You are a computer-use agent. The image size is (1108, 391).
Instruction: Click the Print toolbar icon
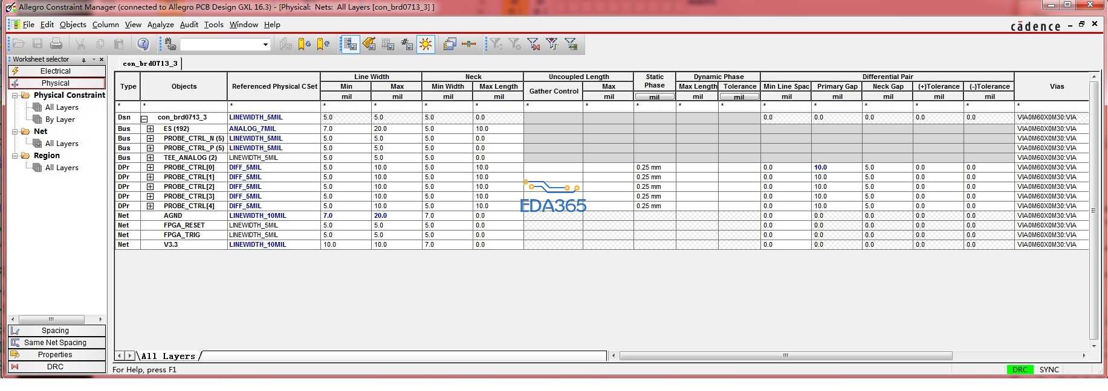pos(56,44)
